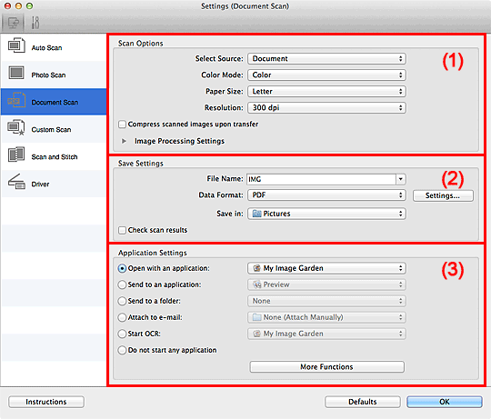Open the Instructions button
491x419 pixels.
[x=46, y=402]
